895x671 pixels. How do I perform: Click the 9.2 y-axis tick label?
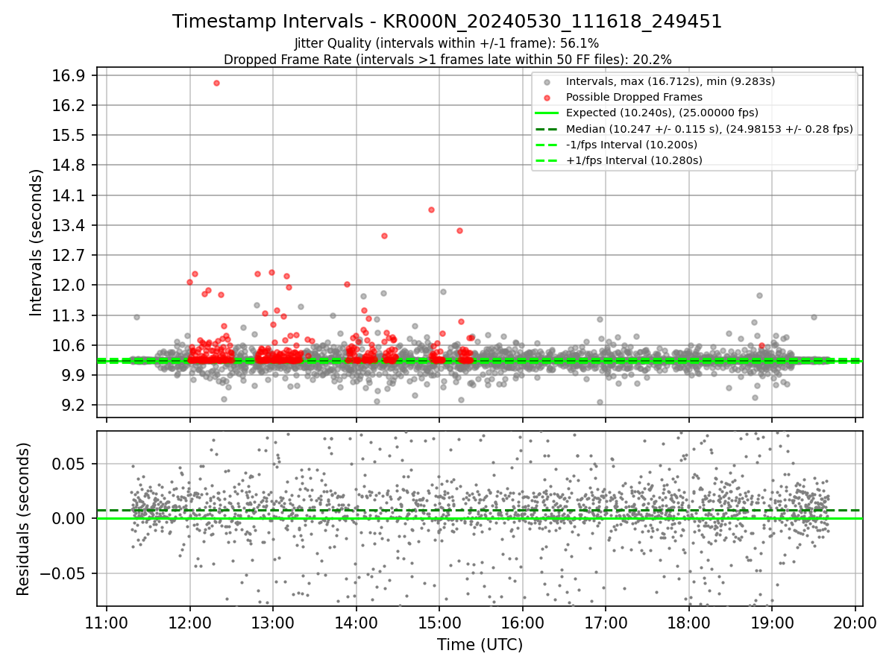click(x=75, y=405)
